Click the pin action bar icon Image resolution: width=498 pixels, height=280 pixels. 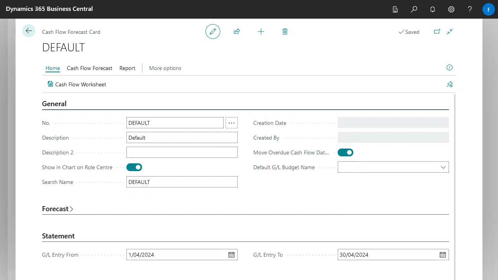pos(449,84)
